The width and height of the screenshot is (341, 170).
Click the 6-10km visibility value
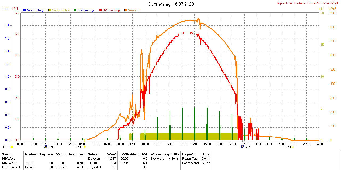point(174,158)
